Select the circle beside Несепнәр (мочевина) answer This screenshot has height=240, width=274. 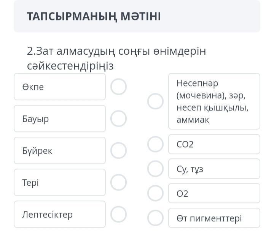(x=155, y=101)
